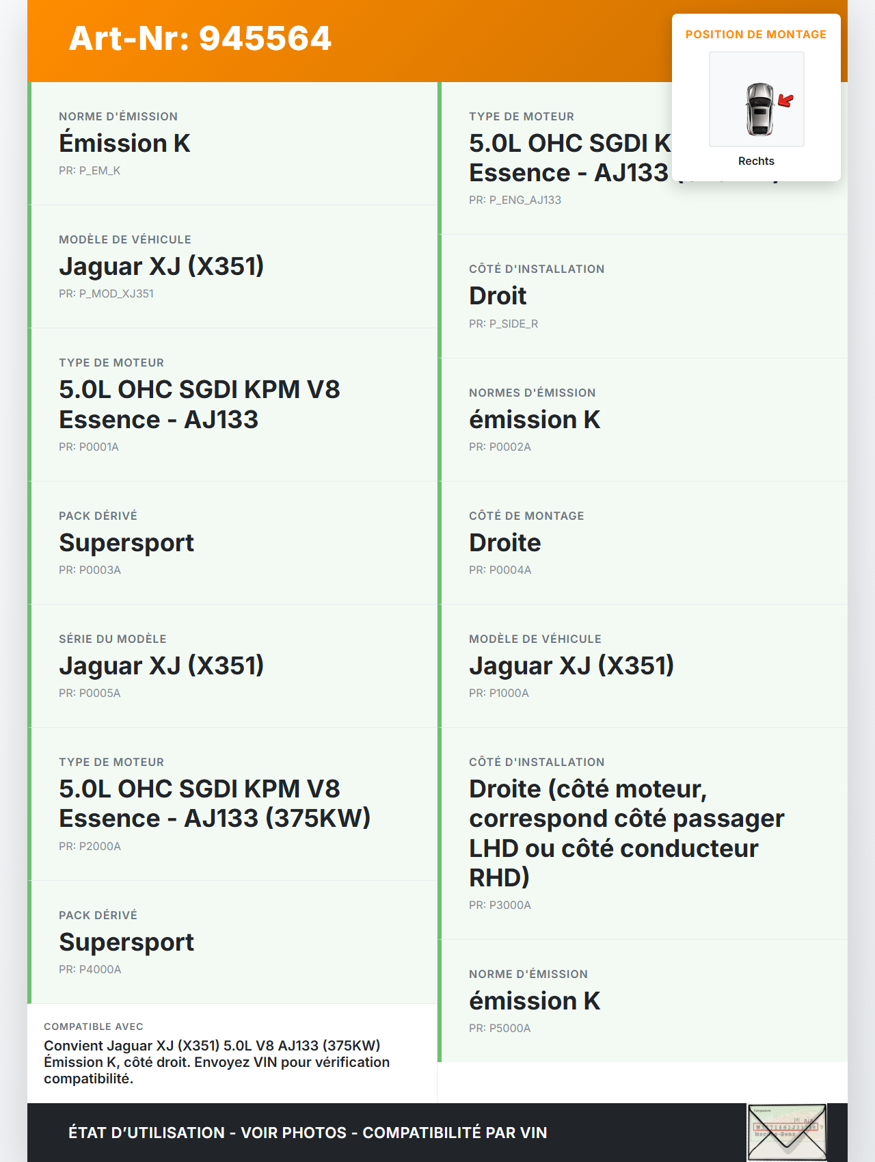The height and width of the screenshot is (1162, 875).
Task: Select engine entry AJ133 (375KW) P2000A
Action: (x=215, y=804)
